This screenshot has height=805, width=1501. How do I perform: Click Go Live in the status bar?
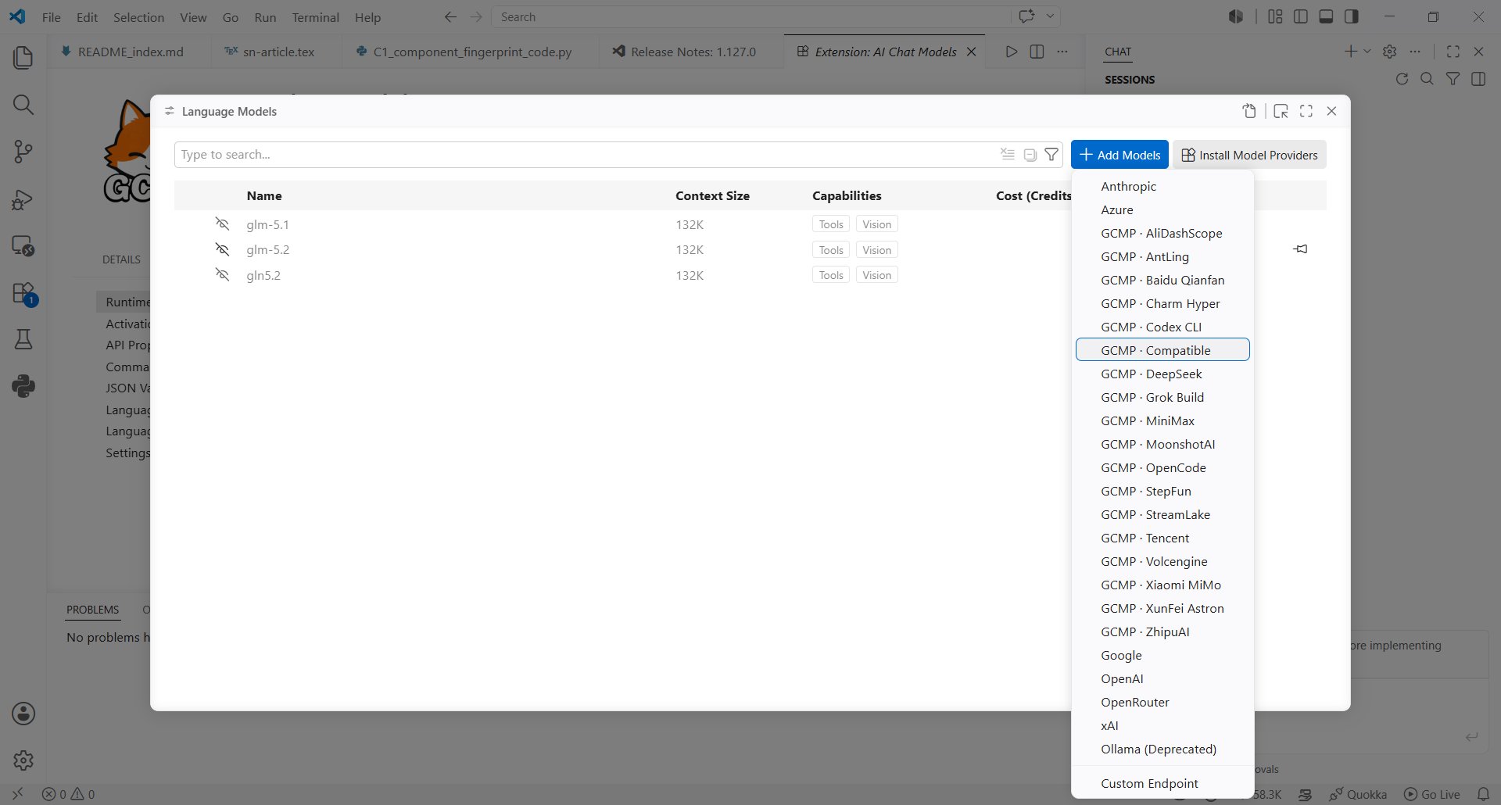(1432, 794)
